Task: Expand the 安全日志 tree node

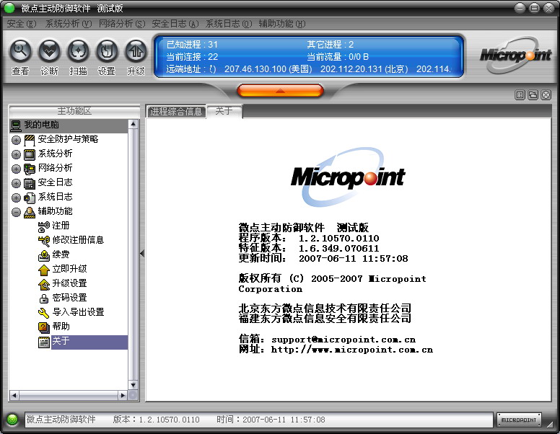Action: (x=16, y=183)
